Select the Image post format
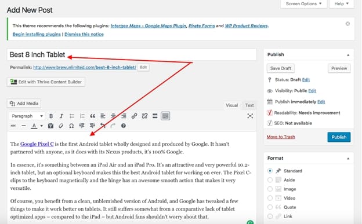The width and height of the screenshot is (362, 224). tap(270, 189)
